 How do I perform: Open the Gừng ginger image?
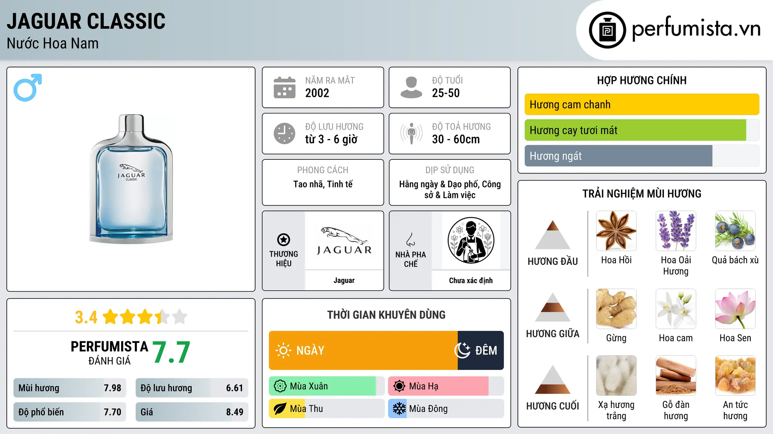(x=616, y=309)
